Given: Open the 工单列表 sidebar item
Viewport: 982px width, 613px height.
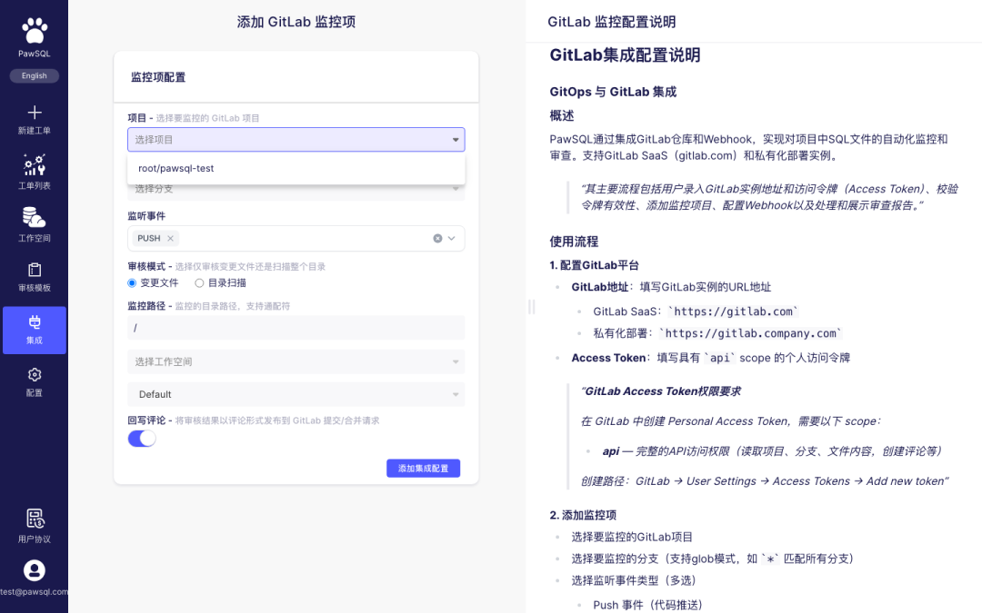Looking at the screenshot, I should click(35, 172).
